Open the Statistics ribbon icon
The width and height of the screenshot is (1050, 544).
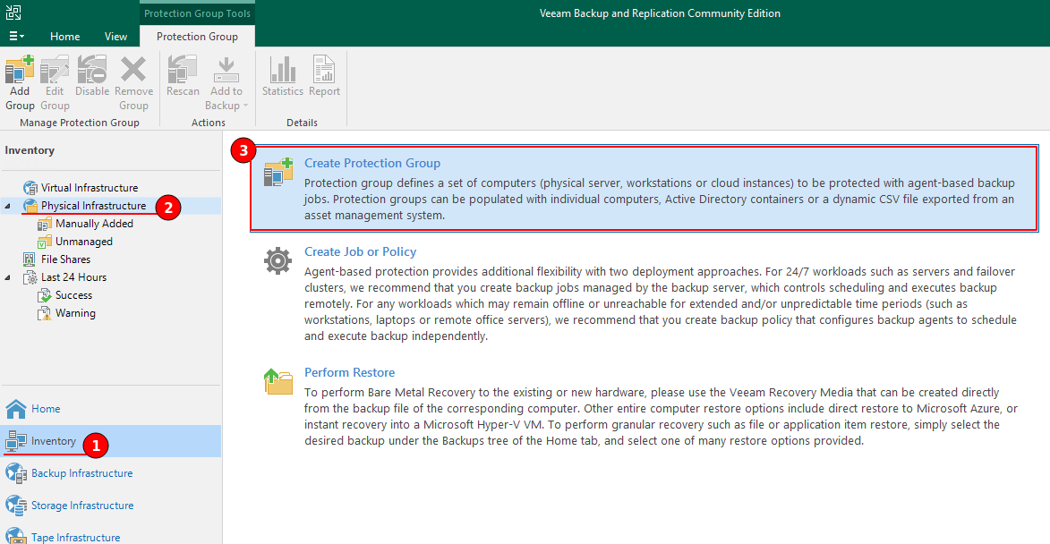click(x=283, y=70)
